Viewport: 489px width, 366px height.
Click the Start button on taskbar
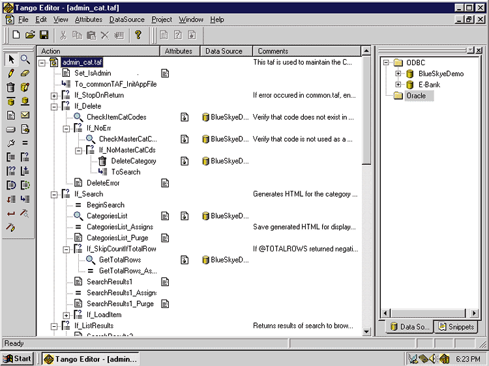17,359
